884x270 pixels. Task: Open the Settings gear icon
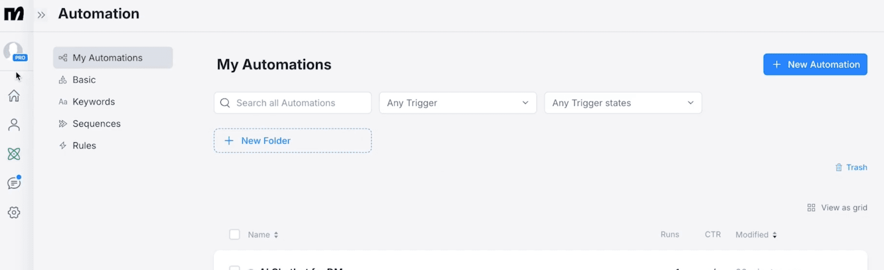pyautogui.click(x=14, y=212)
